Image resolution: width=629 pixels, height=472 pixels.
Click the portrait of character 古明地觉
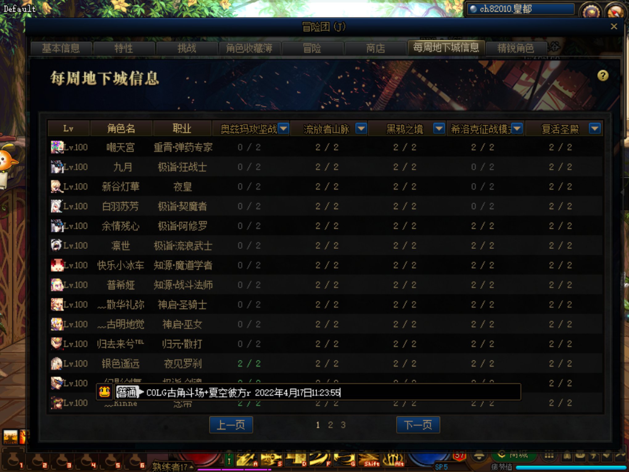(x=57, y=324)
